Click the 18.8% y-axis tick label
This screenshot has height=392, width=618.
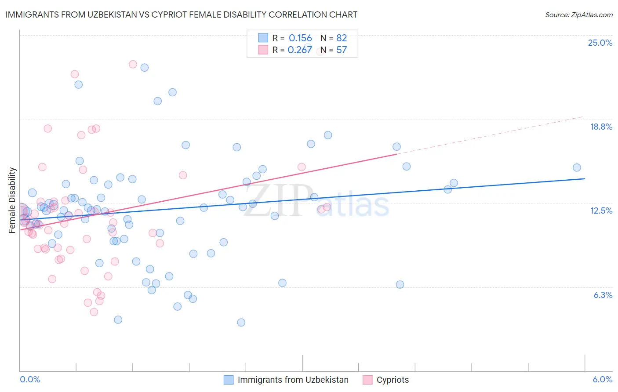point(601,127)
